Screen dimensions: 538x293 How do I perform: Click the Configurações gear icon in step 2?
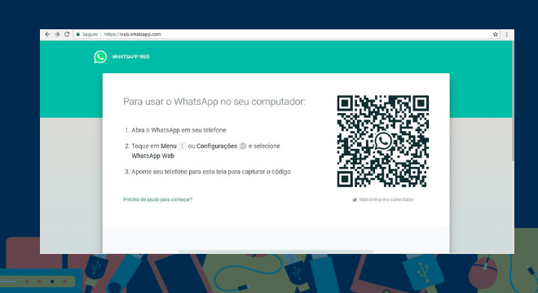(243, 146)
